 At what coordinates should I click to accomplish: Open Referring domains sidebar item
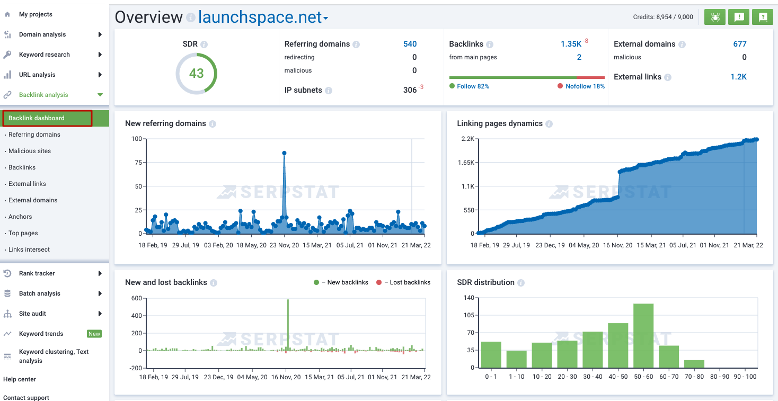click(34, 135)
